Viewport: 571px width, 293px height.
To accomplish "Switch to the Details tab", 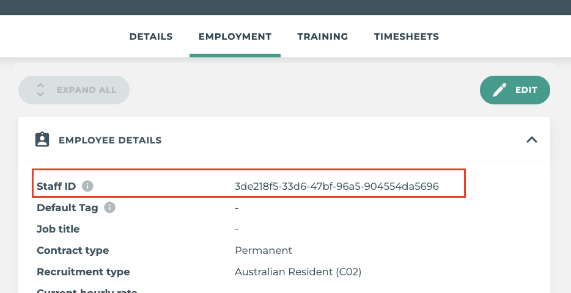I will (x=151, y=37).
